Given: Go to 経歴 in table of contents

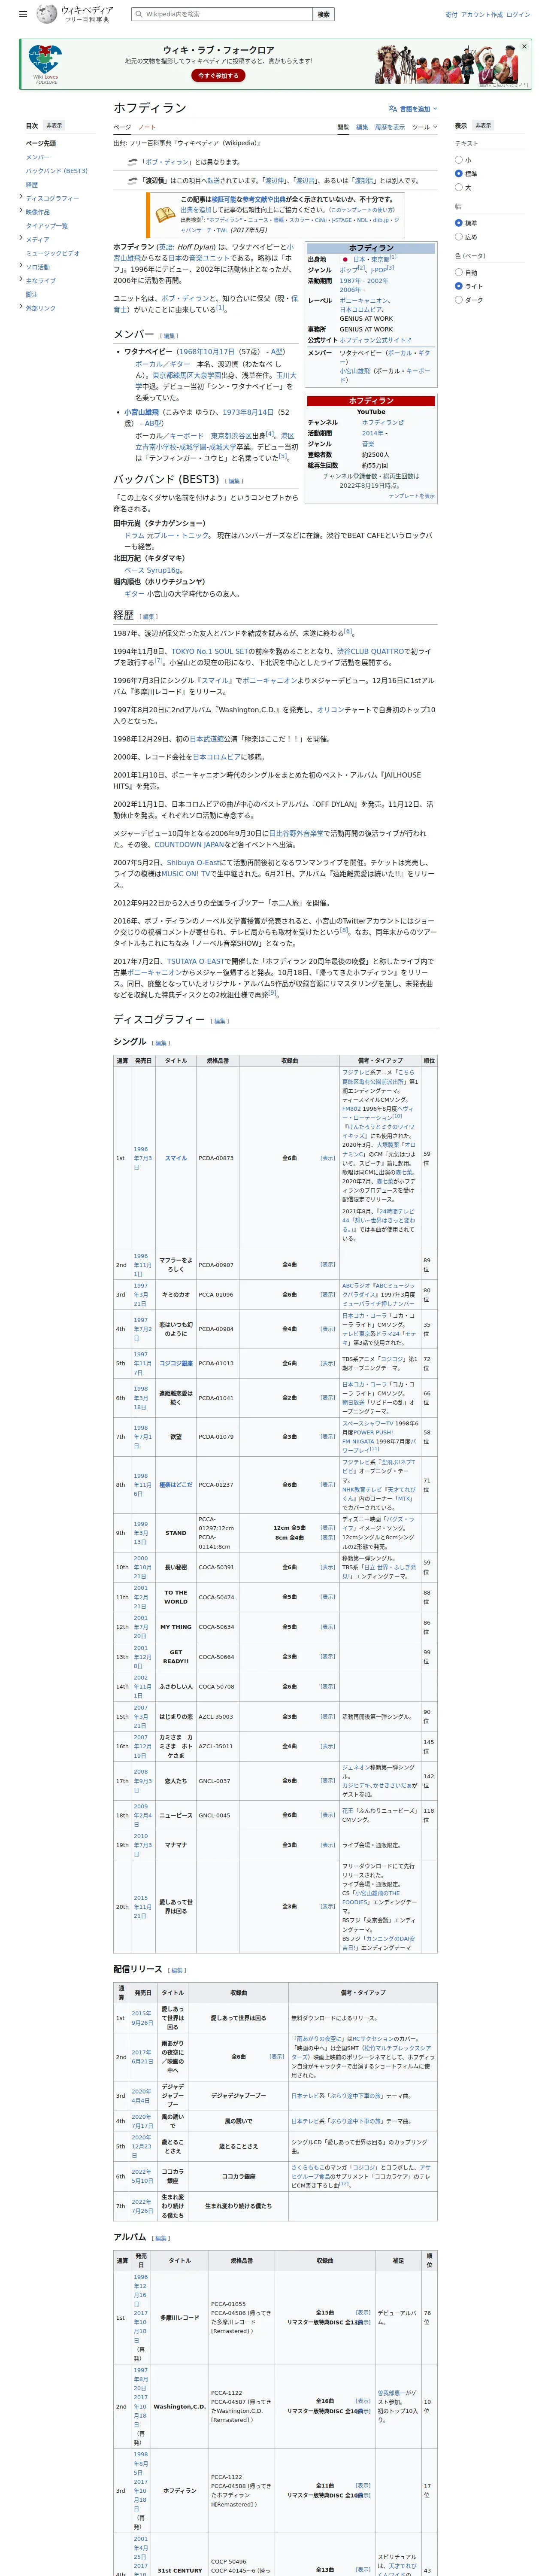Looking at the screenshot, I should tap(32, 184).
